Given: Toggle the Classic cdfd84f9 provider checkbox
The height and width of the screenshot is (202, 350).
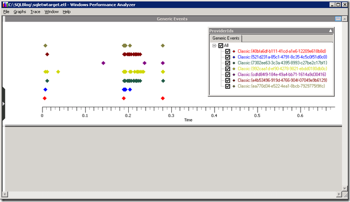Looking at the screenshot, I should pos(228,75).
